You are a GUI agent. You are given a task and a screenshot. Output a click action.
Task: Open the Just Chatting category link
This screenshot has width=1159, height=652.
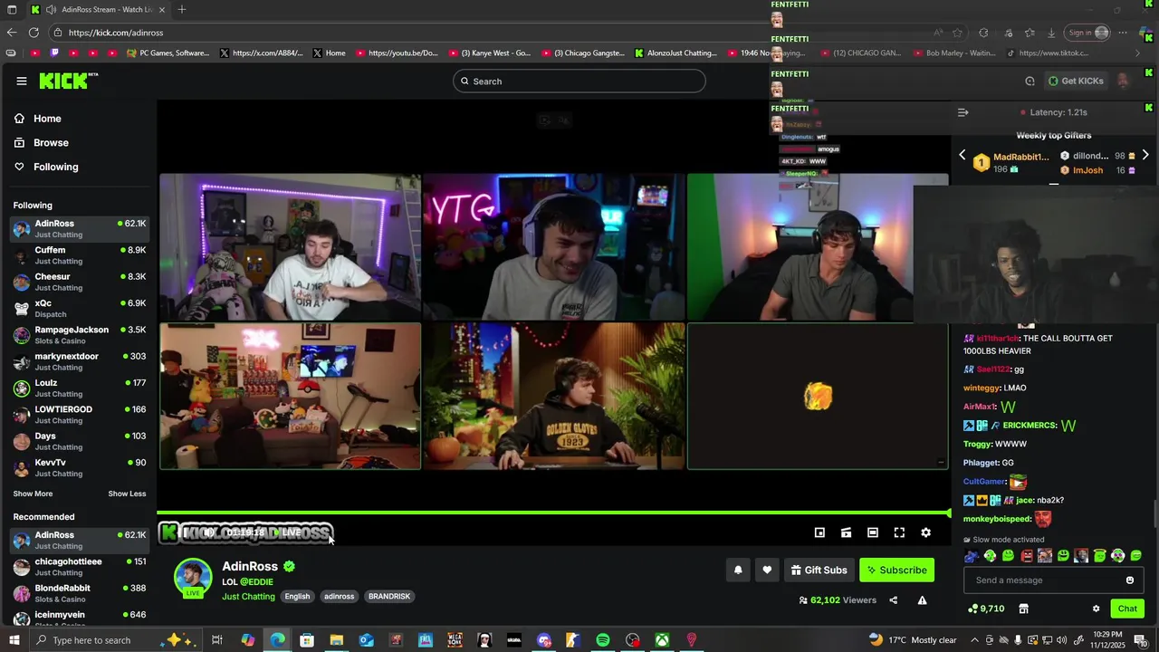tap(248, 597)
